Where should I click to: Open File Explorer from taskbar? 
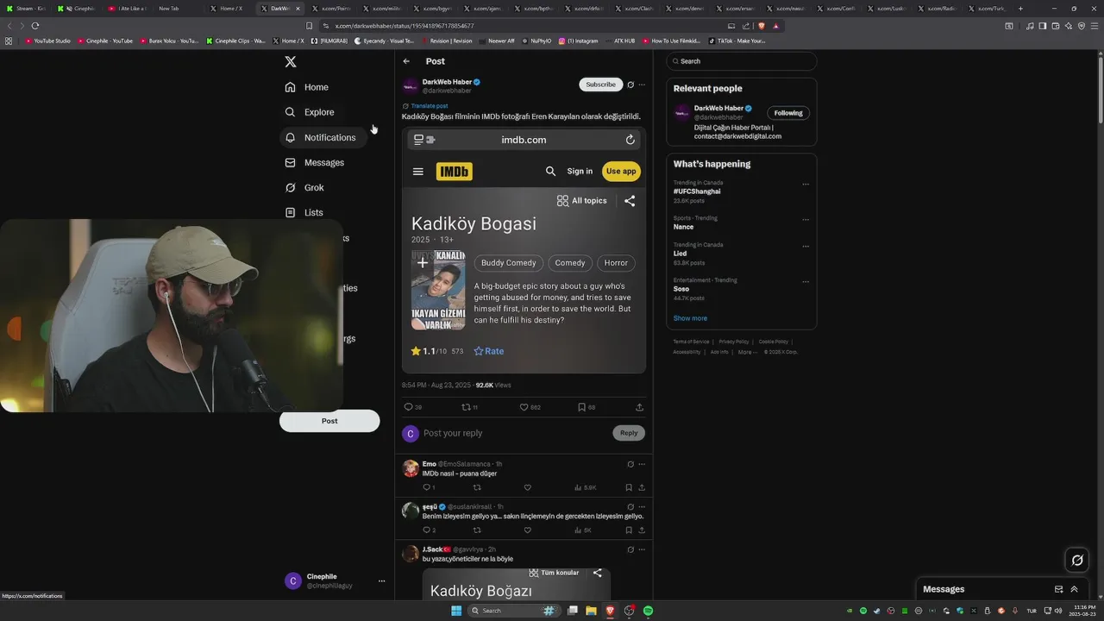592,611
